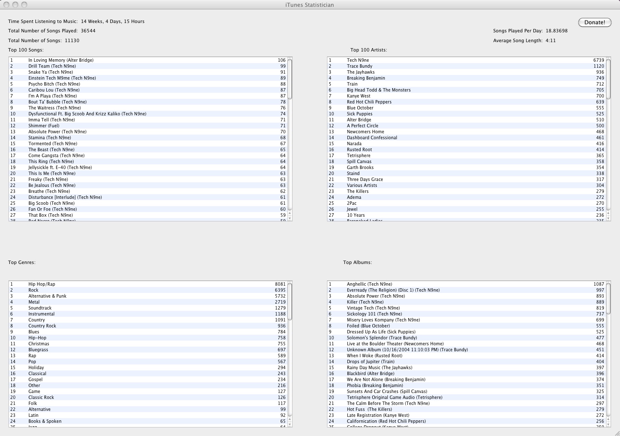Select artist 'Breaking Benjamin'

(466, 78)
